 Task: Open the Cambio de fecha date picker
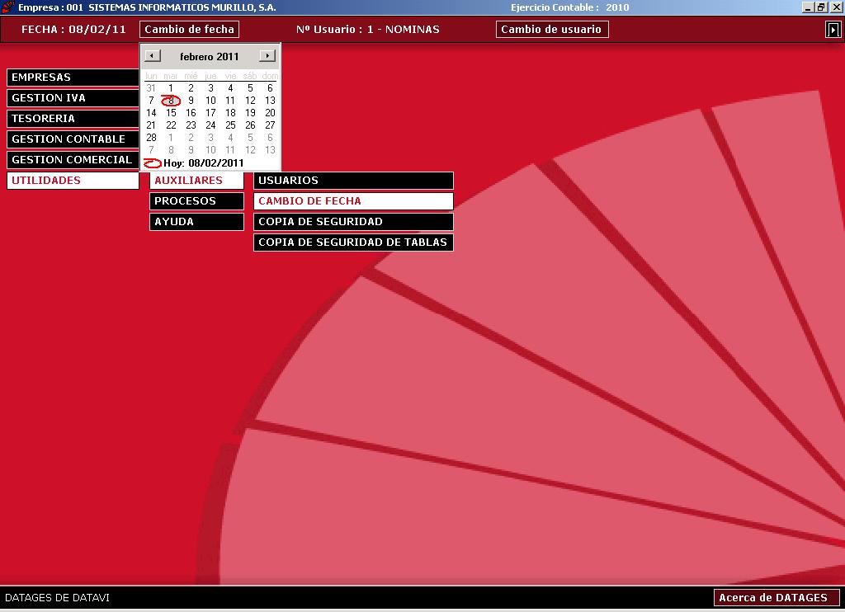click(189, 29)
